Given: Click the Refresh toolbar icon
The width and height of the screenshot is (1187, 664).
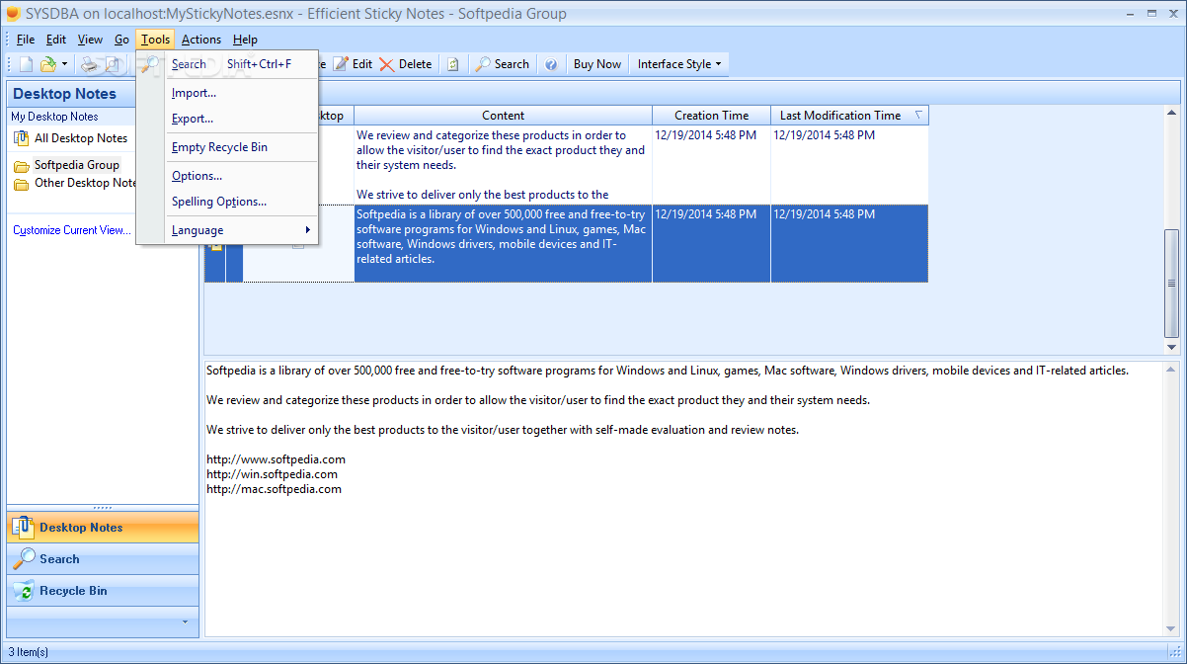Looking at the screenshot, I should click(453, 64).
